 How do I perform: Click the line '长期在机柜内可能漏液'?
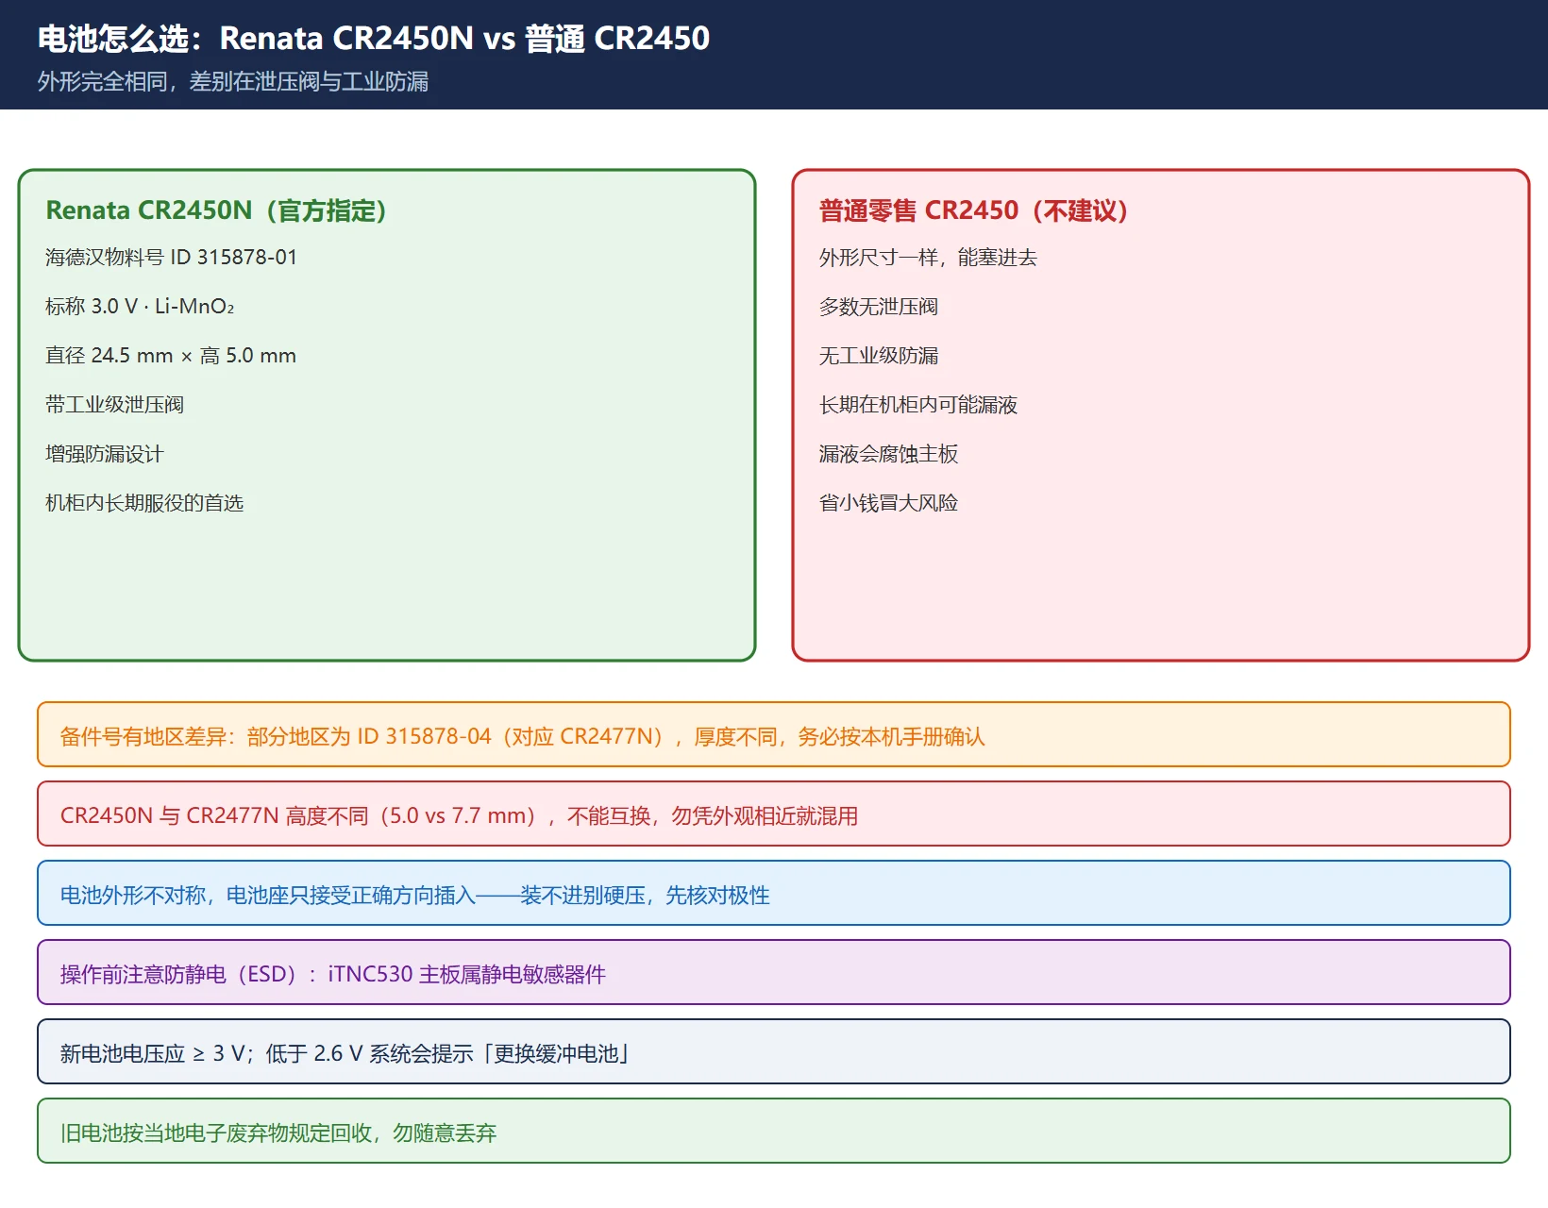coord(918,405)
